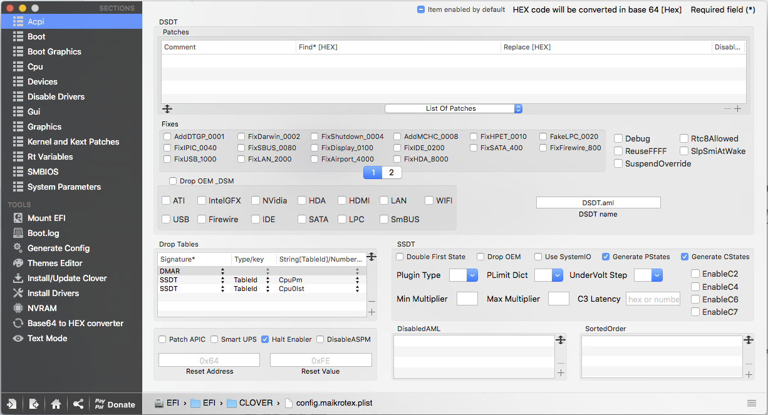The image size is (768, 415).
Task: Click the DSDT name input field
Action: click(x=598, y=202)
